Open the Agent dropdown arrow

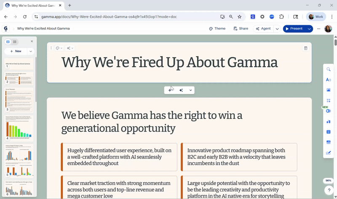(277, 29)
